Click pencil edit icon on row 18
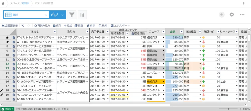The image size is (251, 111). point(2,90)
